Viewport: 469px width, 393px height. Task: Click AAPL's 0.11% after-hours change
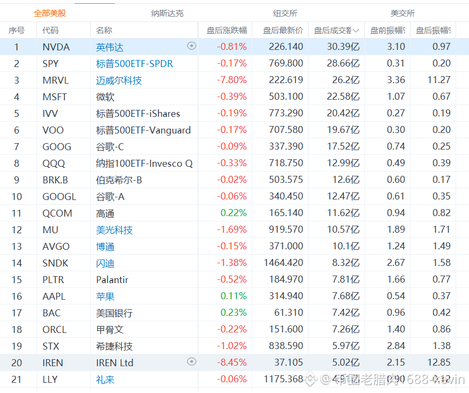(x=233, y=296)
